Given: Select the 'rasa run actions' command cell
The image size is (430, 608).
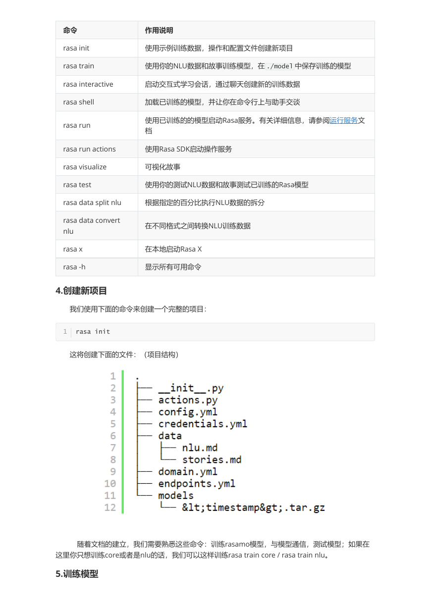Looking at the screenshot, I should tap(97, 149).
